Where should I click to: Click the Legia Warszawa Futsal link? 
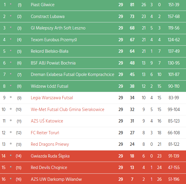point(52,98)
